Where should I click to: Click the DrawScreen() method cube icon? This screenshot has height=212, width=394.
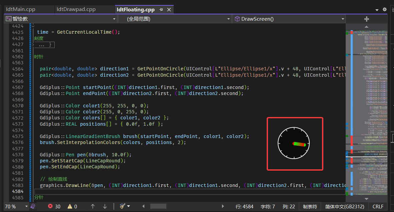click(237, 19)
